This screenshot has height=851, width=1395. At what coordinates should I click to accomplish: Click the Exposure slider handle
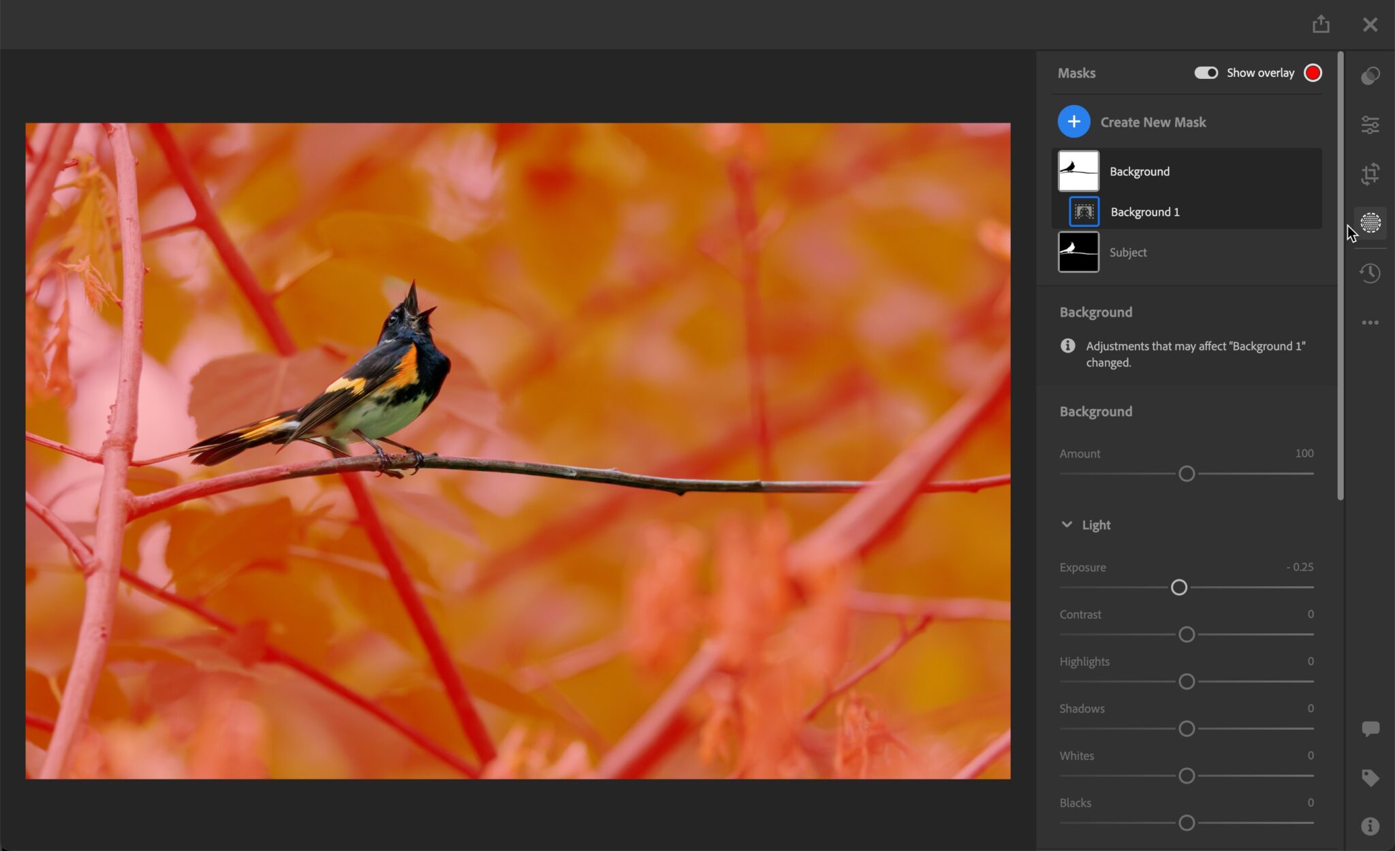[1178, 587]
